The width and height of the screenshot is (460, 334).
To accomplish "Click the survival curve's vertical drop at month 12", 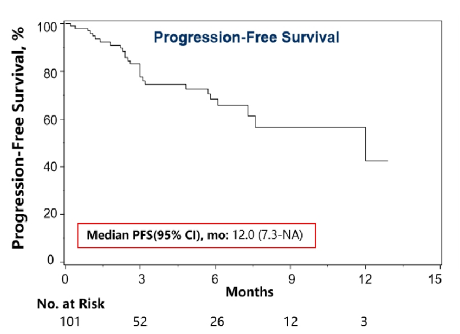I will click(366, 144).
